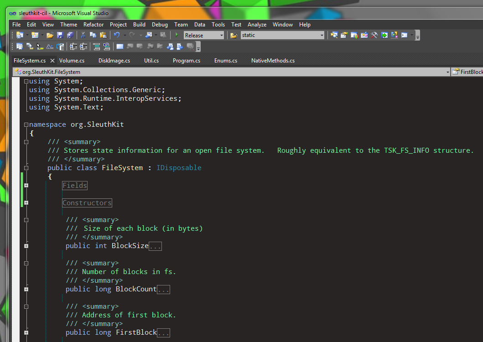The image size is (483, 342).
Task: Open the 'static' find combo box
Action: (x=322, y=35)
